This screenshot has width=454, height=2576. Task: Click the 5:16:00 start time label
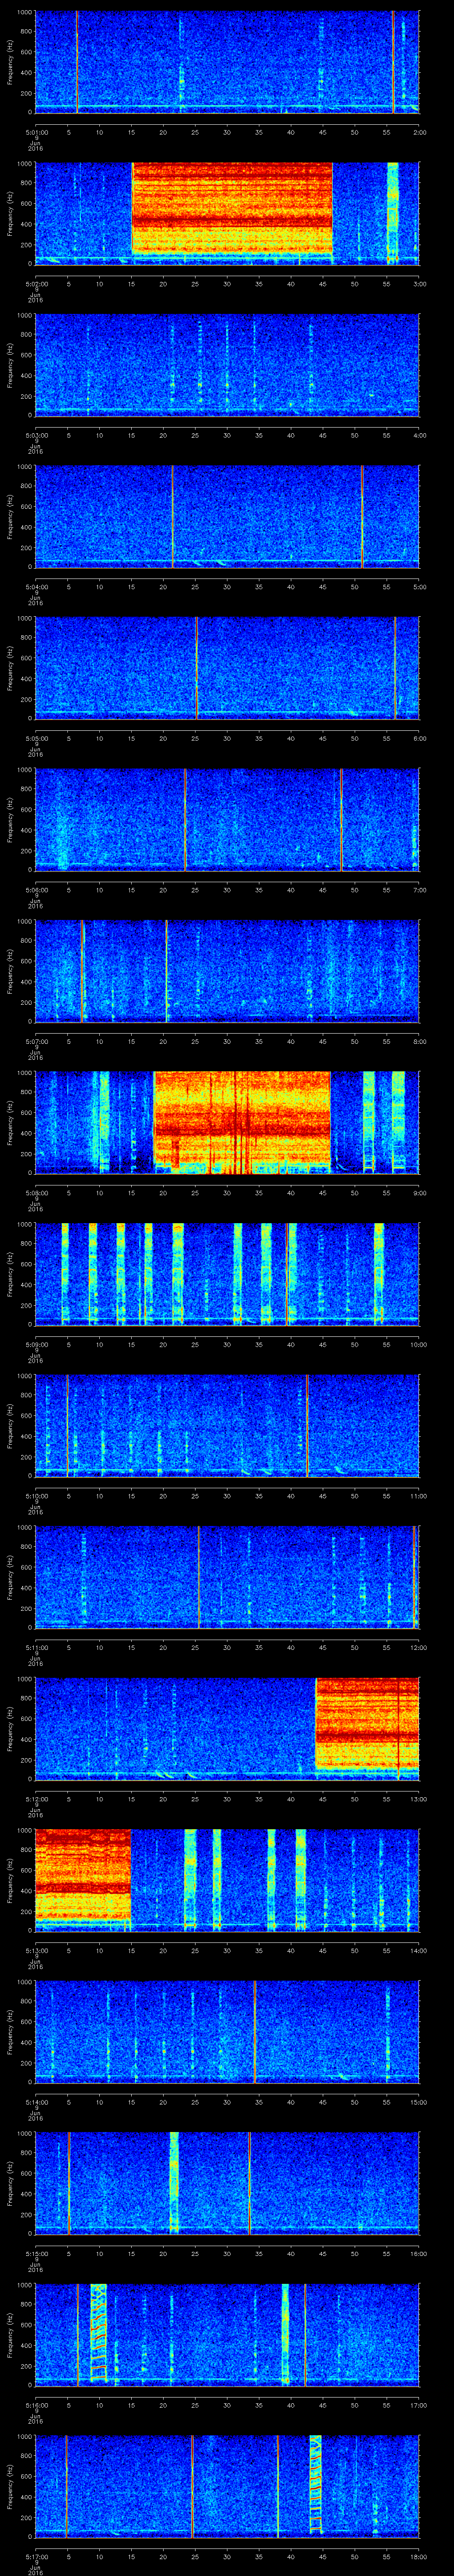[x=36, y=2406]
